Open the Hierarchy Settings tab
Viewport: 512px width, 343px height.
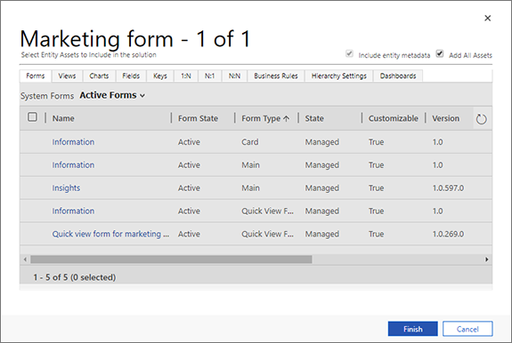pos(339,76)
